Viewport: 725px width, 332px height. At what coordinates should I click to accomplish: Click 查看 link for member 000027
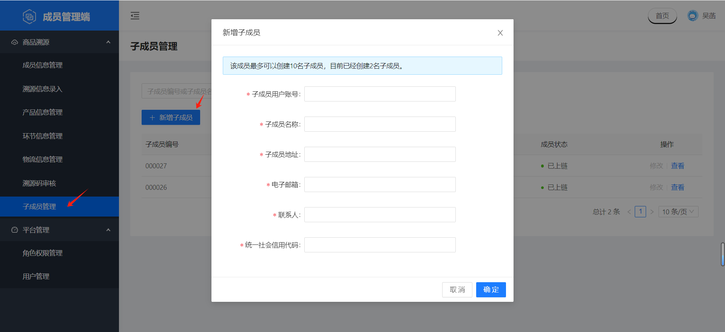tap(677, 166)
